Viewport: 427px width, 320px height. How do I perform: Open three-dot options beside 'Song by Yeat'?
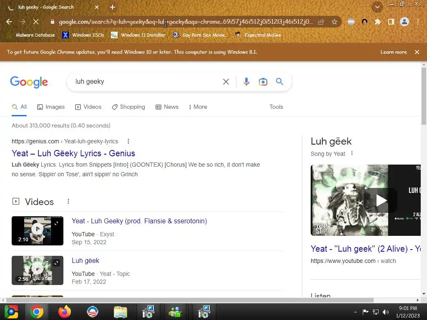click(x=352, y=153)
